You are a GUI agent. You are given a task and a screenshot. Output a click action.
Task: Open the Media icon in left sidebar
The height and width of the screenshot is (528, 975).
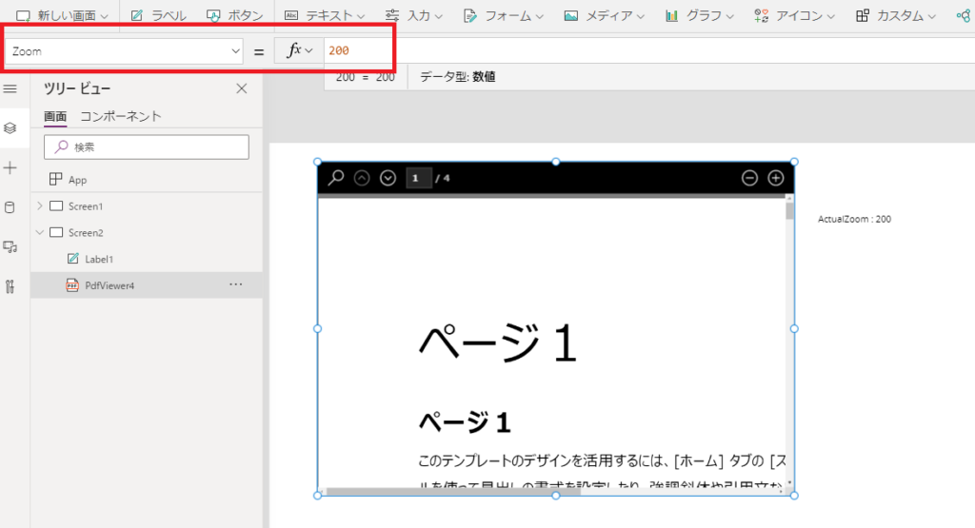[x=10, y=247]
